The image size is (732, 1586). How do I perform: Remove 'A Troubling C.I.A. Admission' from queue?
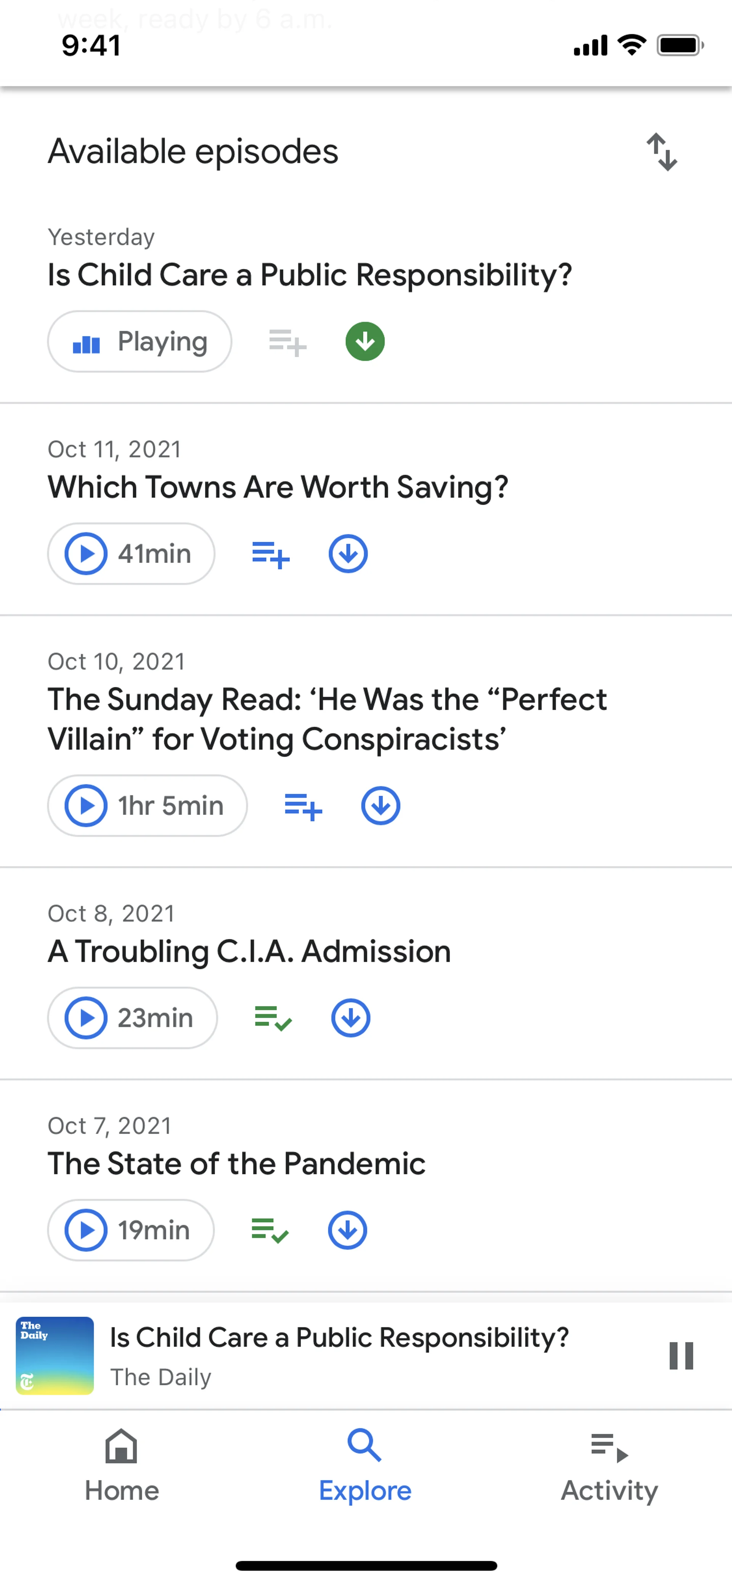pyautogui.click(x=273, y=1018)
